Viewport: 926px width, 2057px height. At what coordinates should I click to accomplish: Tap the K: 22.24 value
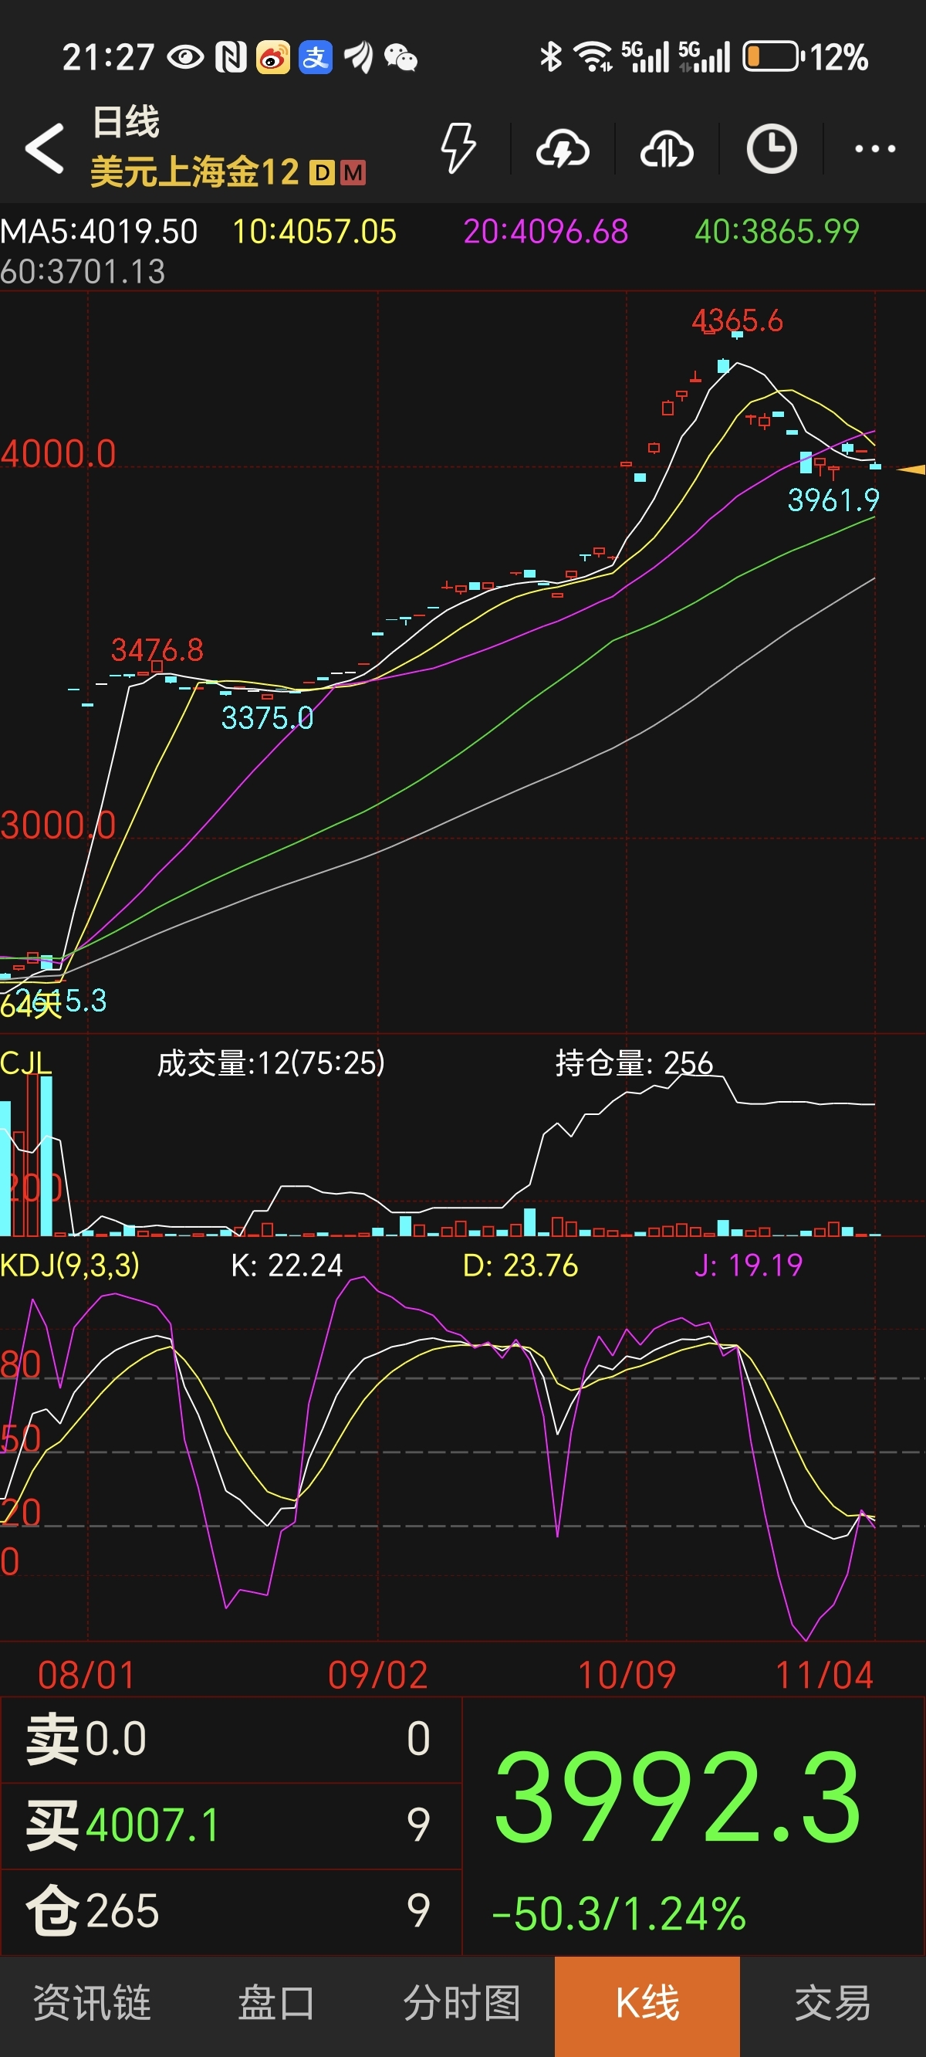tap(286, 1266)
